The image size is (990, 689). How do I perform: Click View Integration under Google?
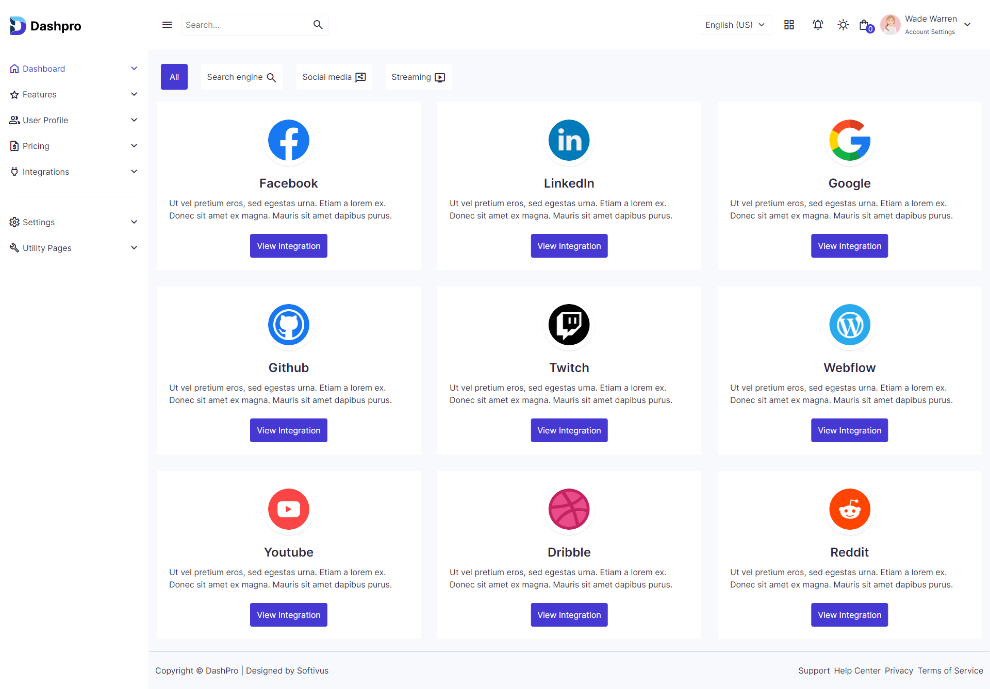coord(849,246)
